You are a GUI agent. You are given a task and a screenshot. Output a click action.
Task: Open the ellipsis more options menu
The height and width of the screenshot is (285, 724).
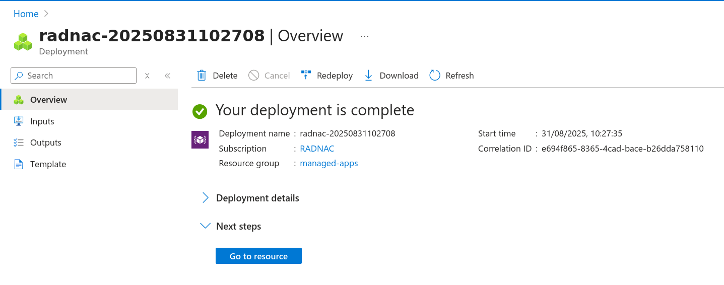point(365,36)
